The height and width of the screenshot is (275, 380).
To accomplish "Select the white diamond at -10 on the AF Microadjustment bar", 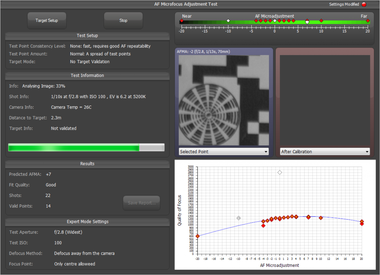I will click(x=228, y=21).
